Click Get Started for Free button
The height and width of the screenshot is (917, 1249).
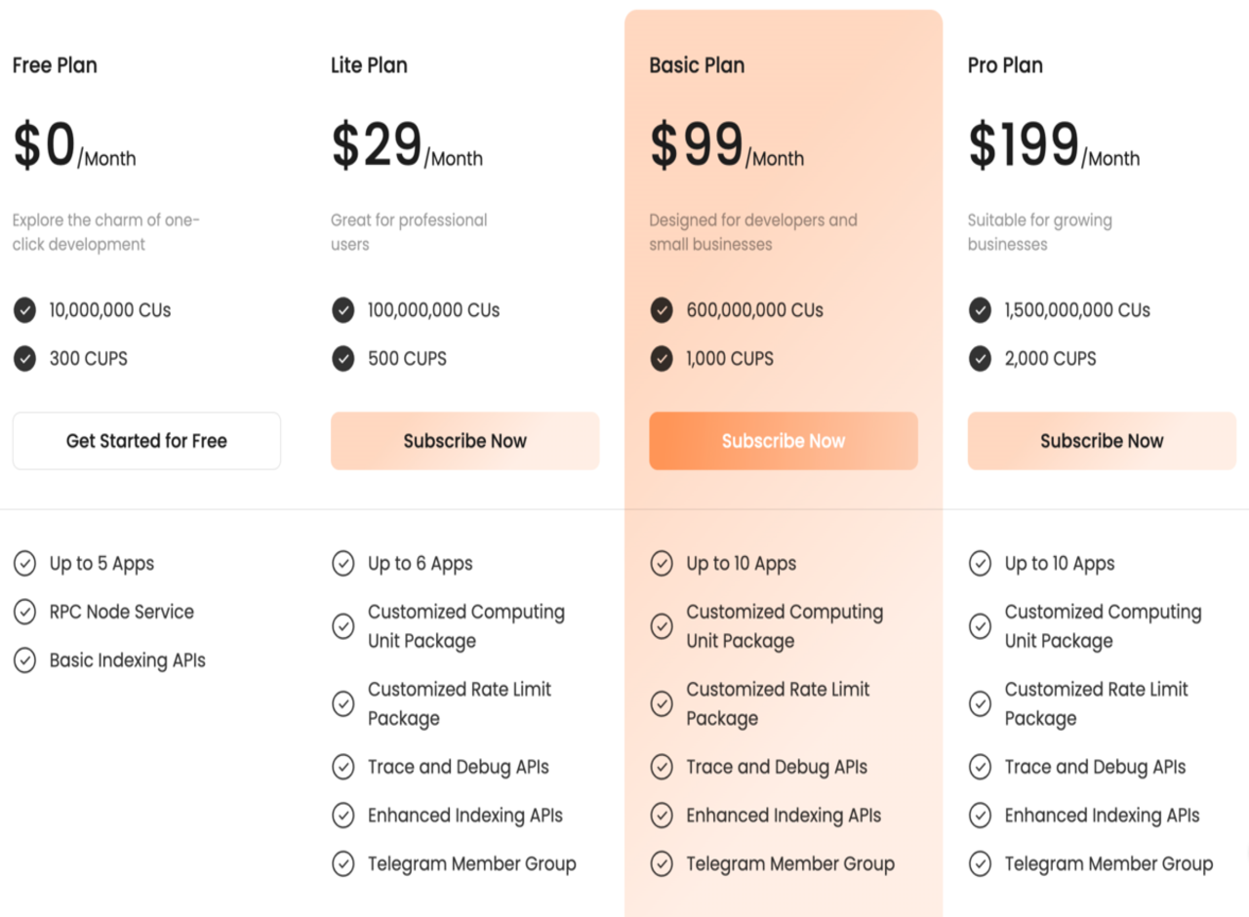coord(146,441)
